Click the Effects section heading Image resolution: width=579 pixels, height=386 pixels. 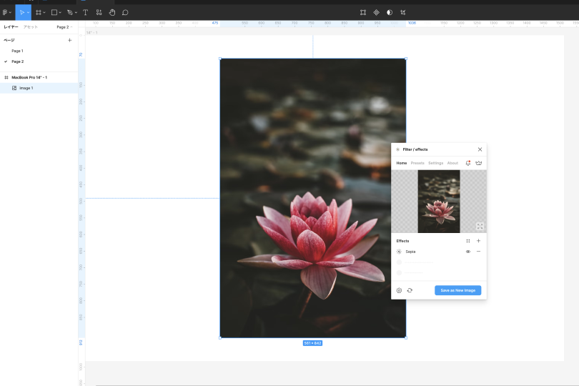pos(402,241)
